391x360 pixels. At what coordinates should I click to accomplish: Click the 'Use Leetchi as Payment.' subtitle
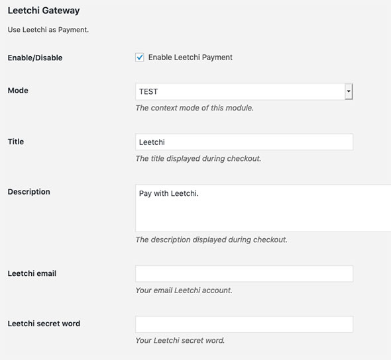(48, 30)
